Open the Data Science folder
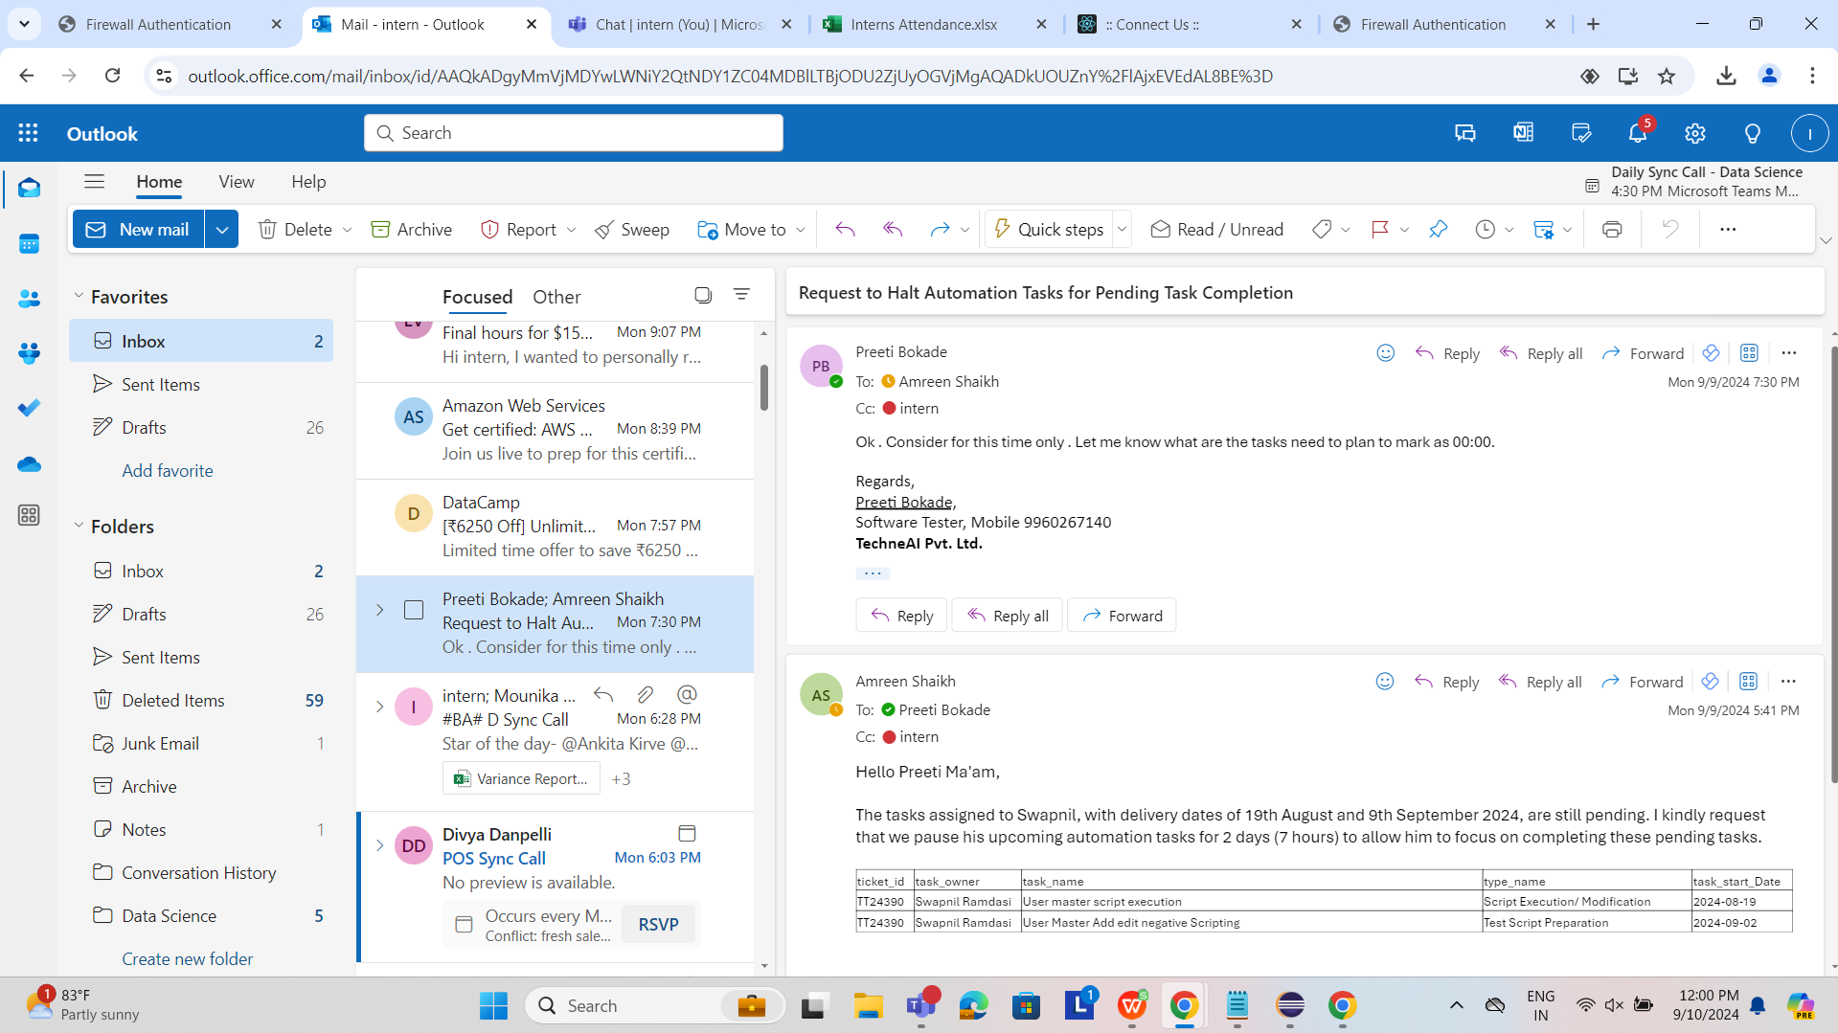Viewport: 1838px width, 1033px height. coord(201,916)
